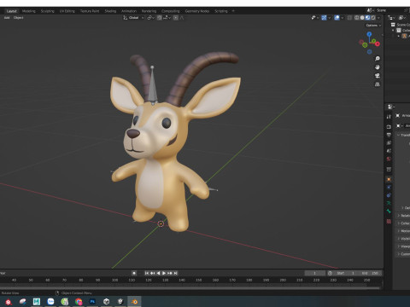Jump to timeline end frame
The image size is (410, 307).
pyautogui.click(x=176, y=273)
